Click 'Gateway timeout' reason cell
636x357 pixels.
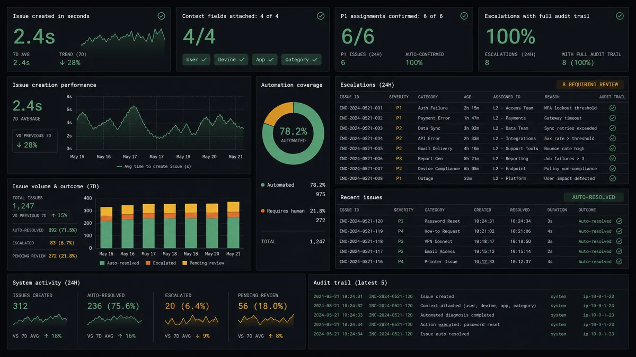click(x=563, y=118)
